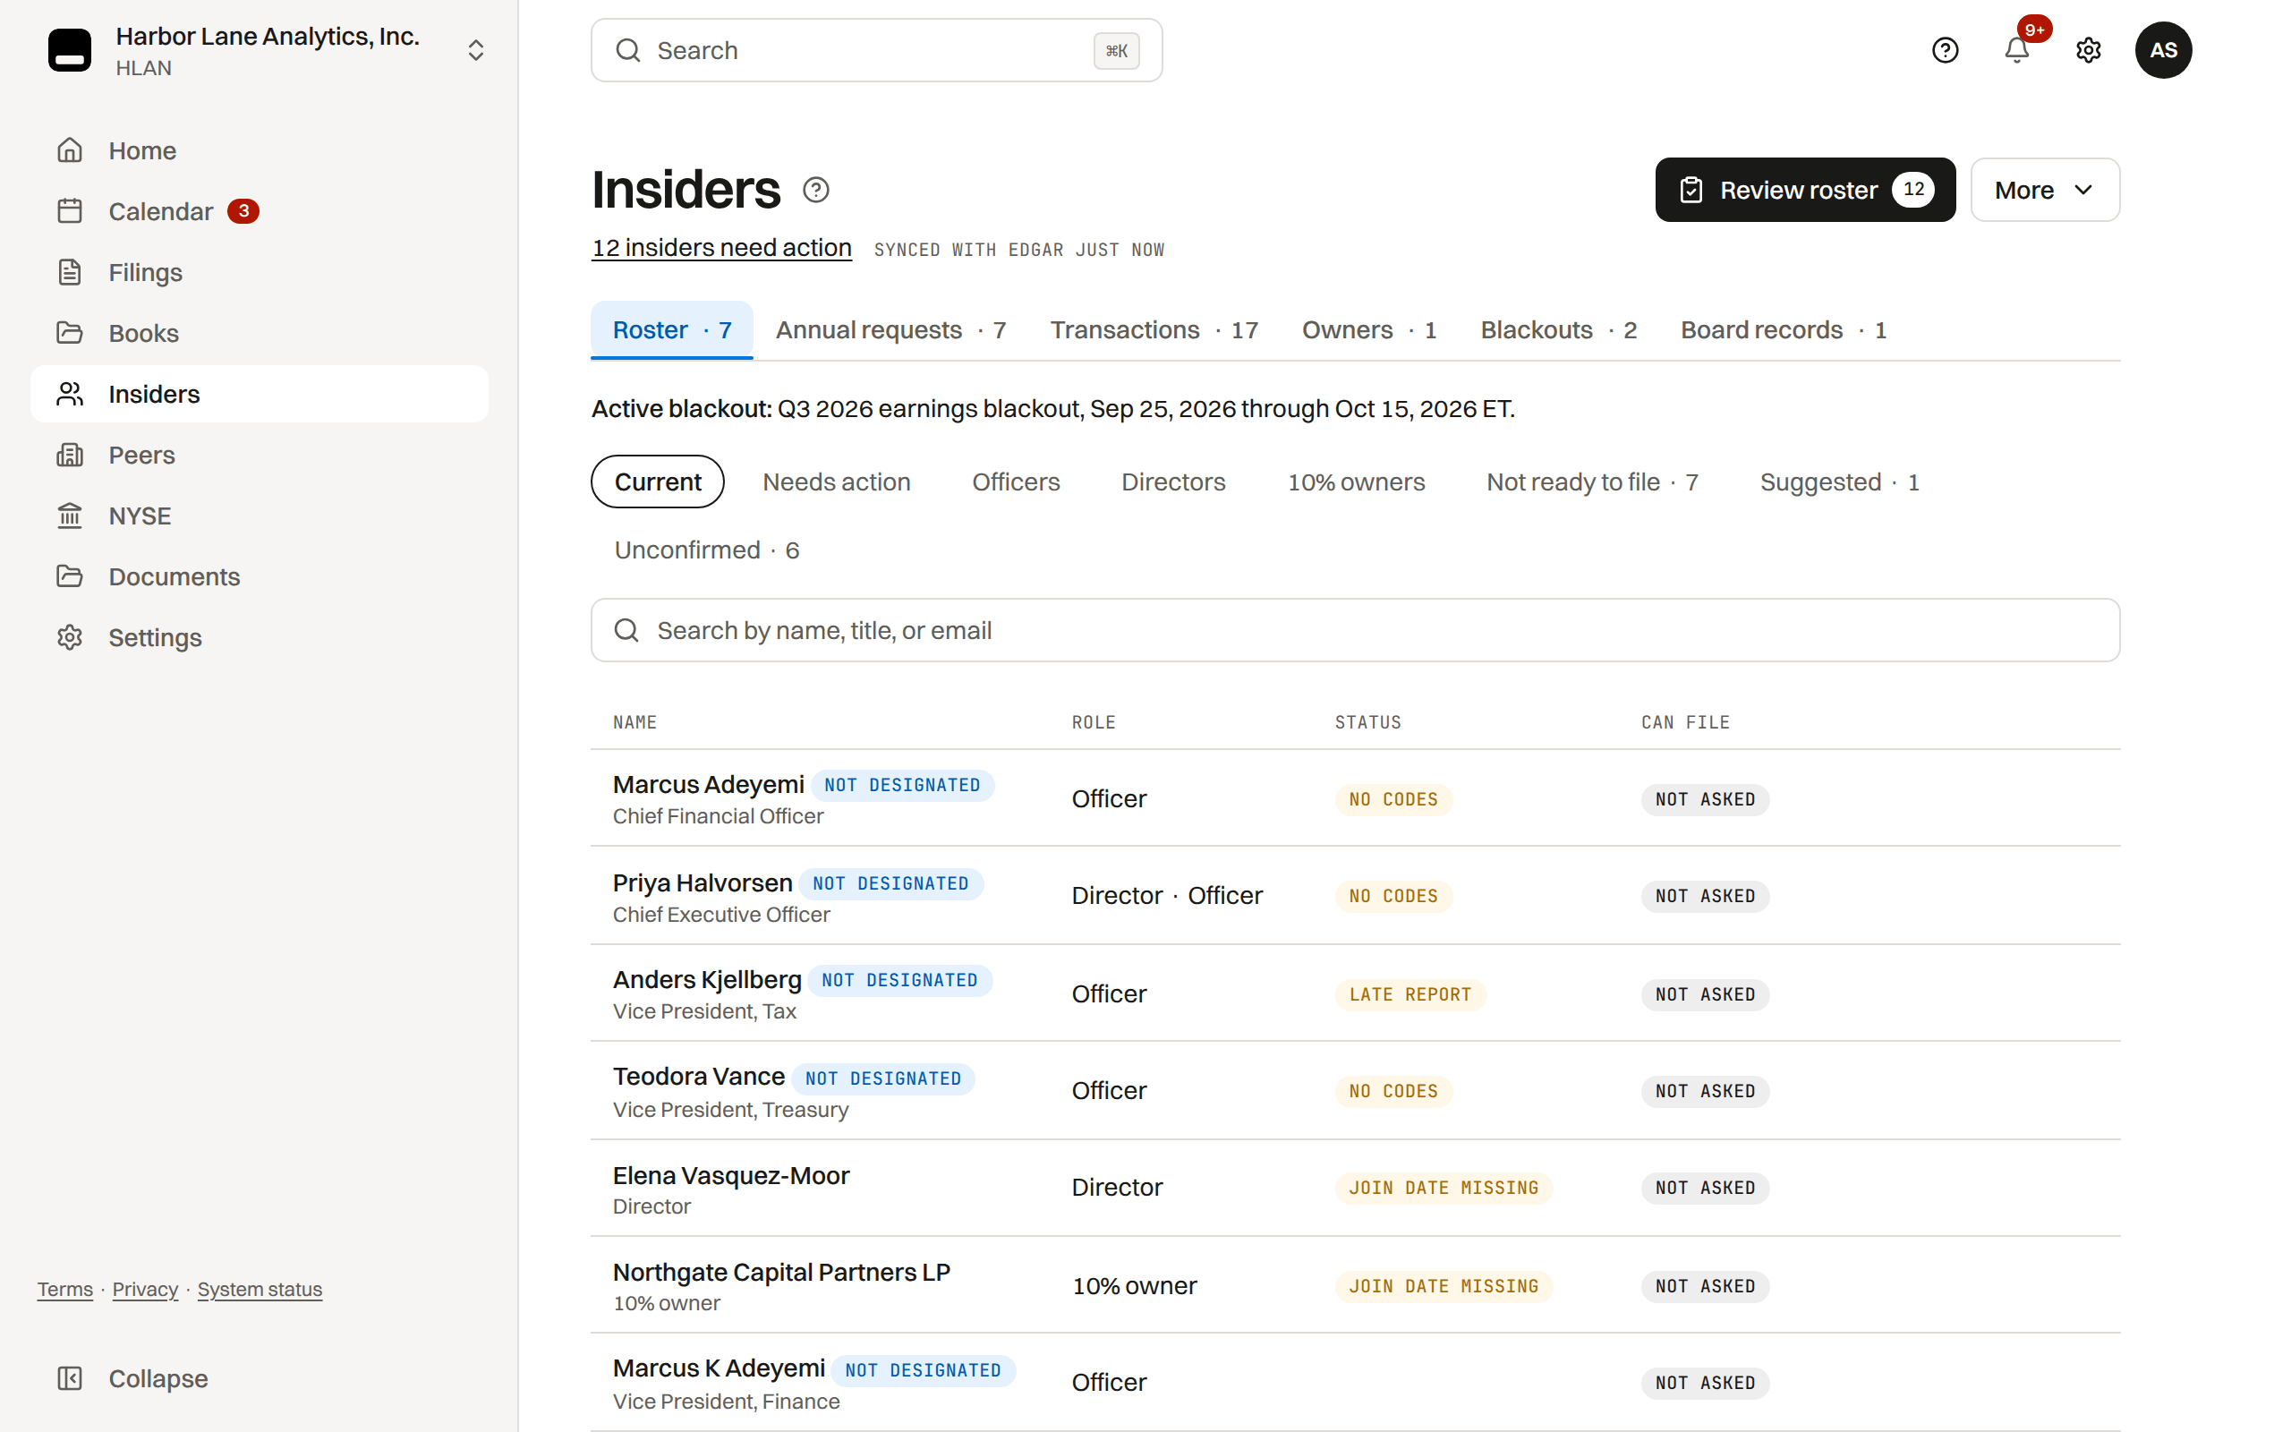Open Calendar in the sidebar

pos(259,211)
